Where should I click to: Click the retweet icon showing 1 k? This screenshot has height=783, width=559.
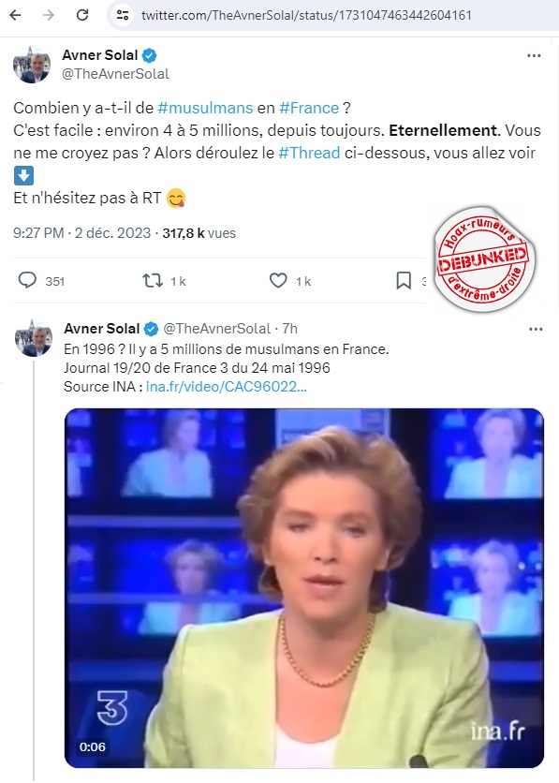click(153, 281)
